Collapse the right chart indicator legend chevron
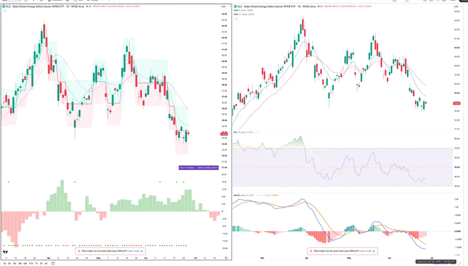This screenshot has height=266, width=468. point(237,19)
